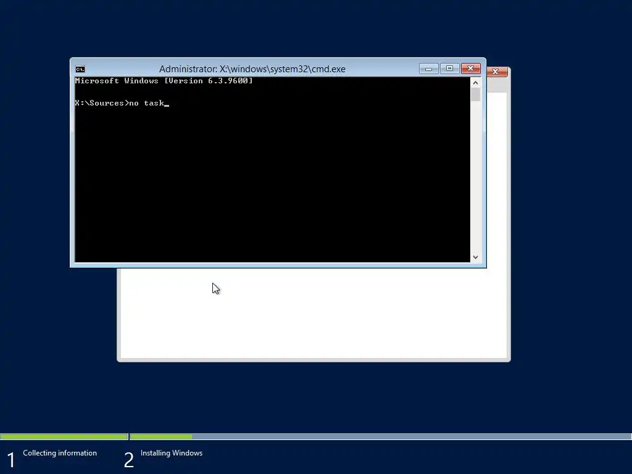Image resolution: width=632 pixels, height=474 pixels.
Task: Click the cmd scrollbar down arrow
Action: click(476, 257)
